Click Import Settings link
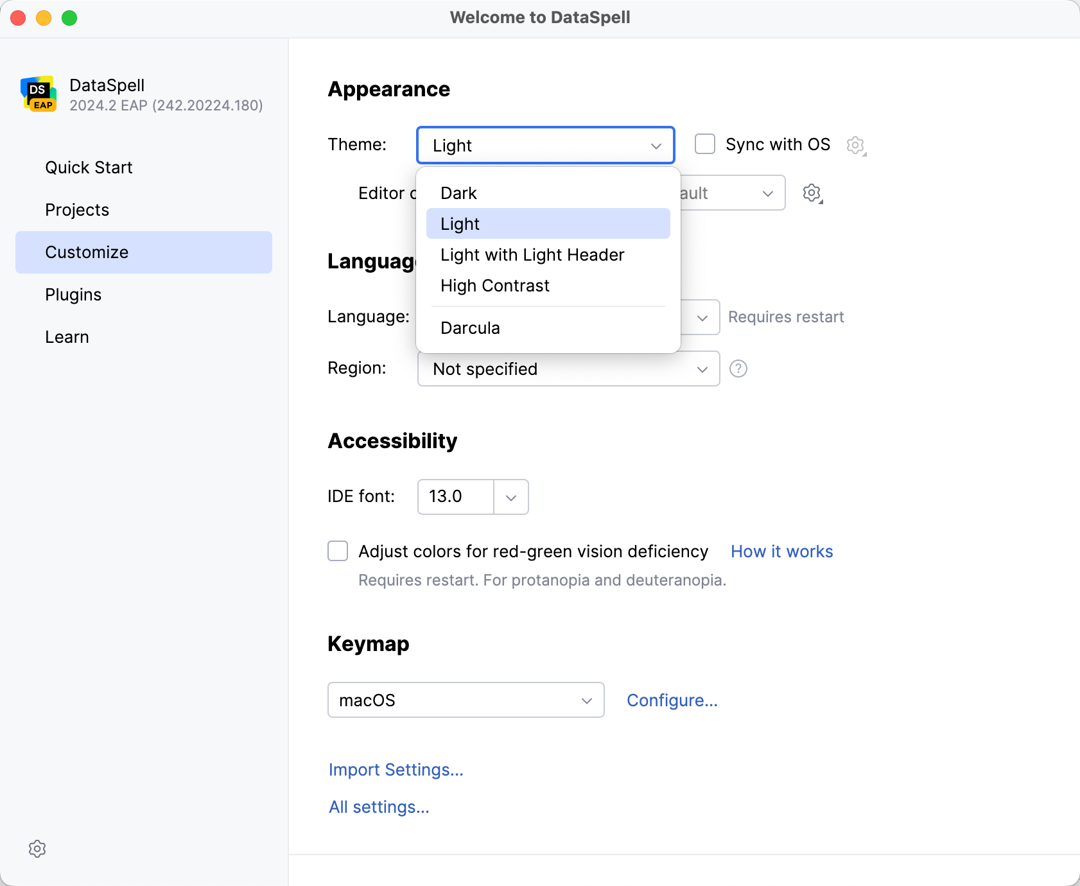Screen dimensions: 1080x886 (x=396, y=769)
